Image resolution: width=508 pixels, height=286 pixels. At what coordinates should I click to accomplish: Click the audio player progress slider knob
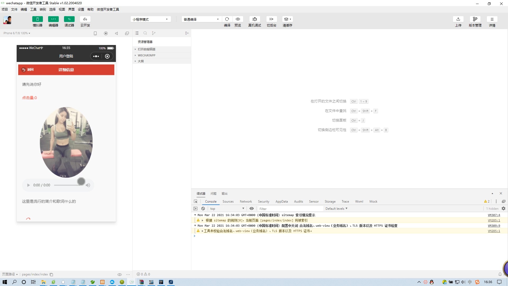tap(81, 181)
